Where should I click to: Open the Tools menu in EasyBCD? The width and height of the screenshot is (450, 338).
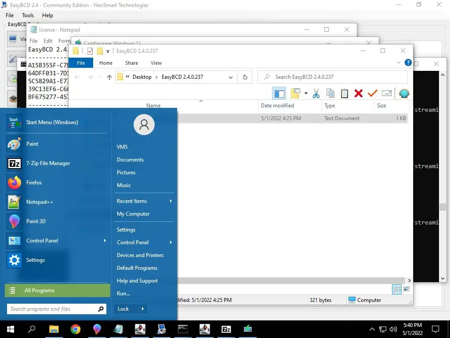pyautogui.click(x=28, y=15)
